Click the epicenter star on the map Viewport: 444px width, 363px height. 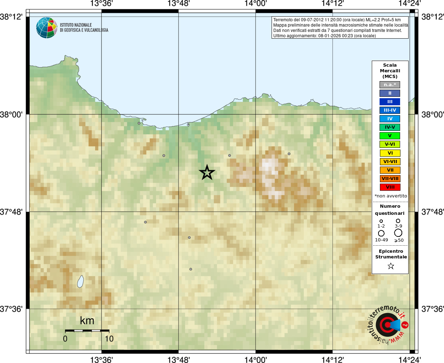pos(207,172)
